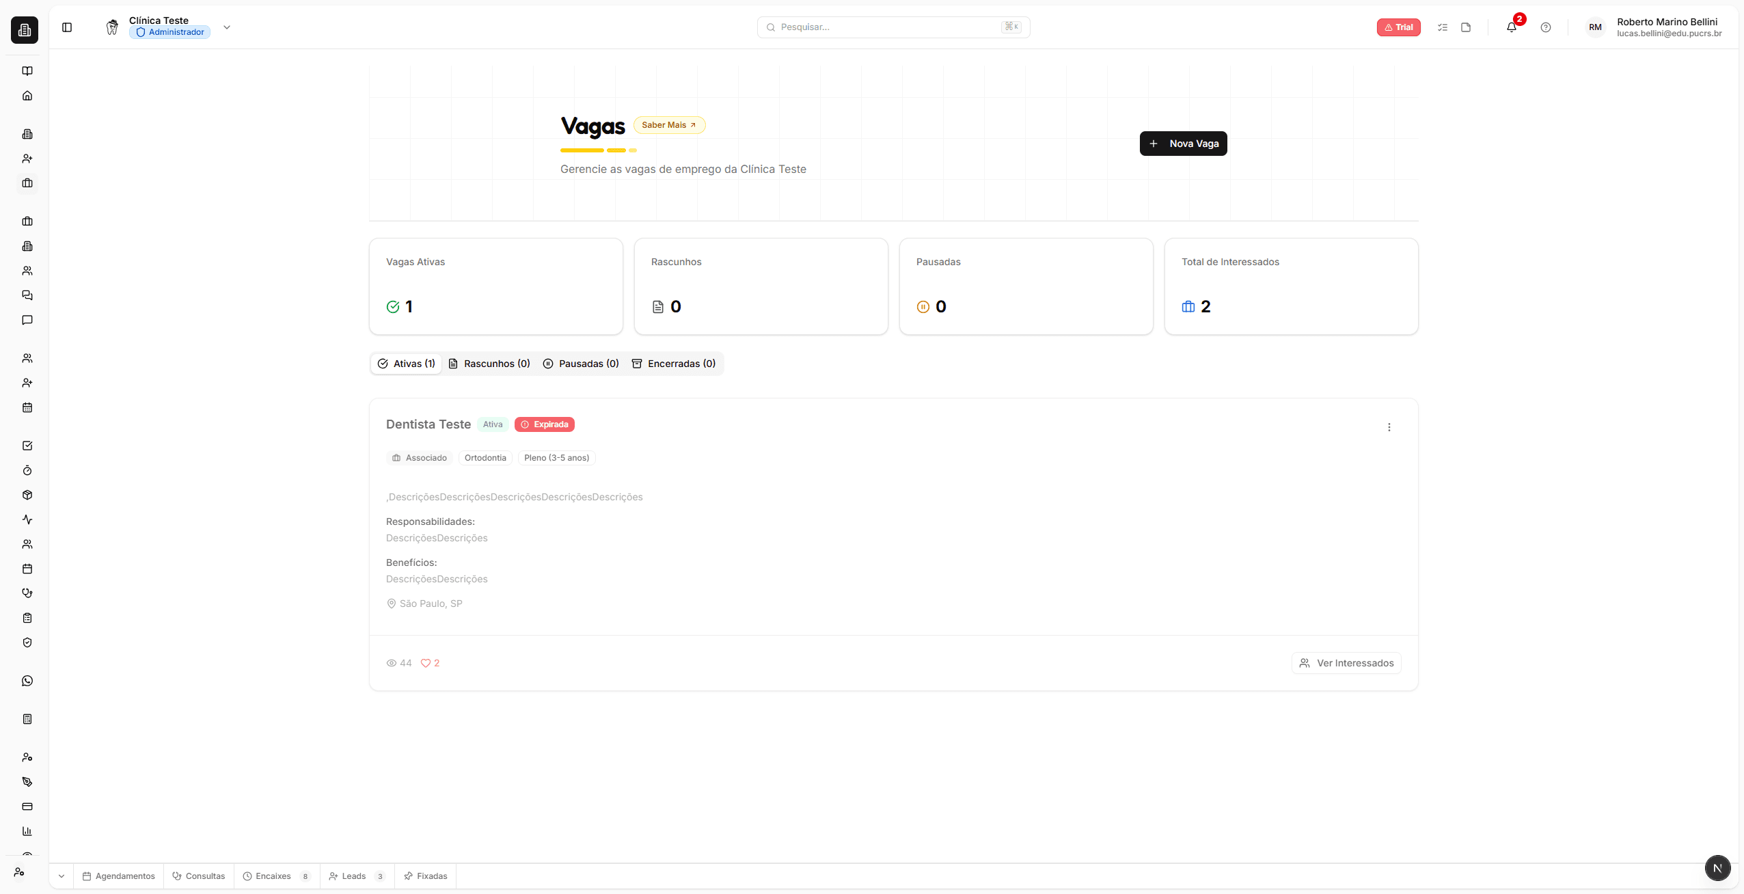Image resolution: width=1744 pixels, height=894 pixels.
Task: Open notifications via the bell icon
Action: click(x=1512, y=27)
